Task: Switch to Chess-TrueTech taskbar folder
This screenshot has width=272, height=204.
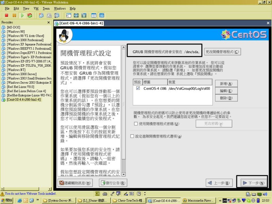Action: pos(129,201)
